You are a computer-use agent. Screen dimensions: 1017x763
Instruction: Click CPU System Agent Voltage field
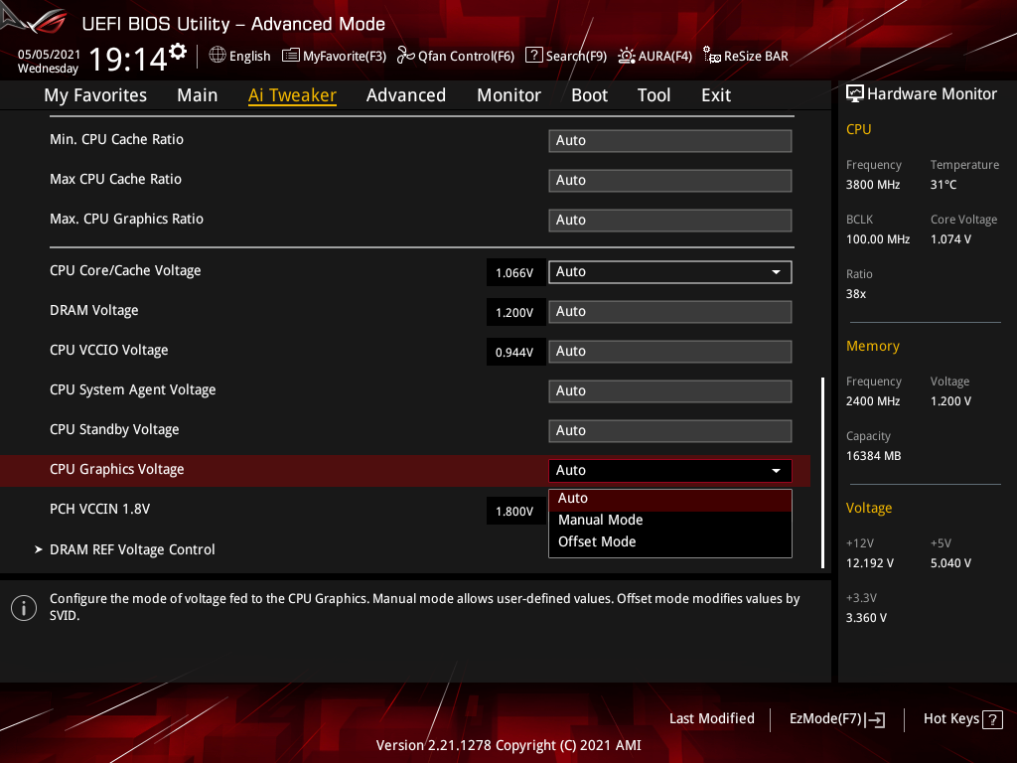(x=670, y=391)
